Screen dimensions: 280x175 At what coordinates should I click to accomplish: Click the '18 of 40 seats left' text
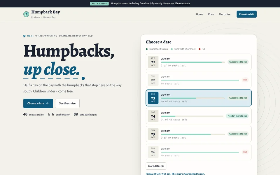(x=174, y=101)
